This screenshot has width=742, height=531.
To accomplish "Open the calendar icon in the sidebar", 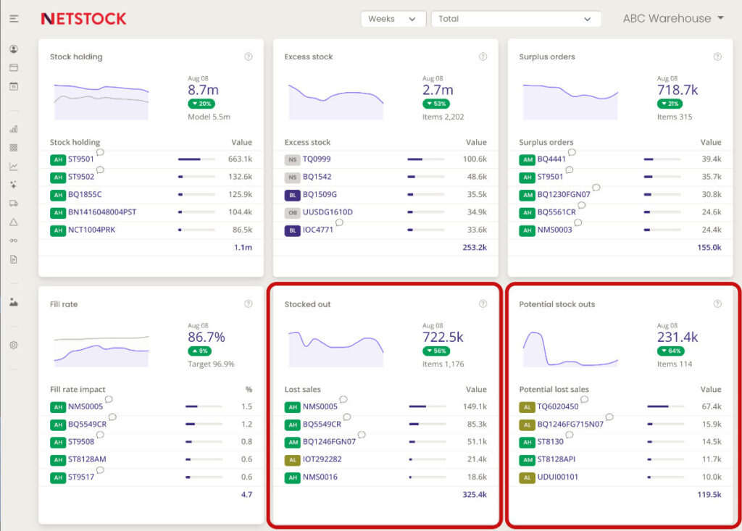I will pos(12,85).
